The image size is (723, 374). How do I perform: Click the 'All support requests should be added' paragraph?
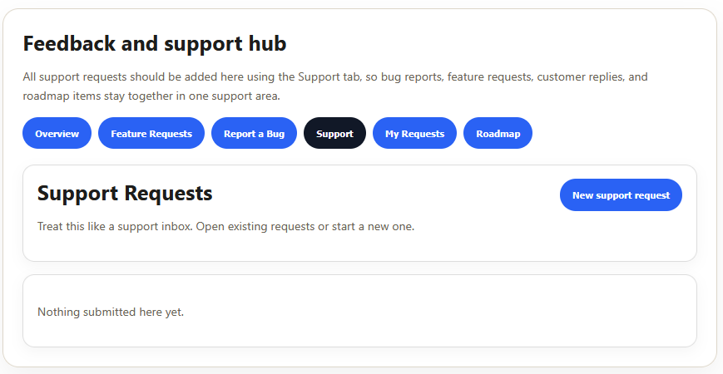coord(335,86)
